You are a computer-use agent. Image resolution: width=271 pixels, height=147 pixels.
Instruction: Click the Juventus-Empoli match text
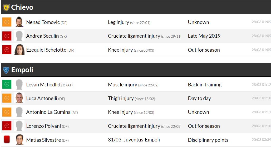tap(134, 140)
